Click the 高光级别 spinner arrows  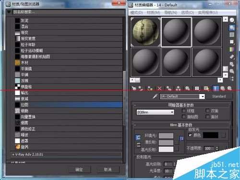(x=175, y=164)
